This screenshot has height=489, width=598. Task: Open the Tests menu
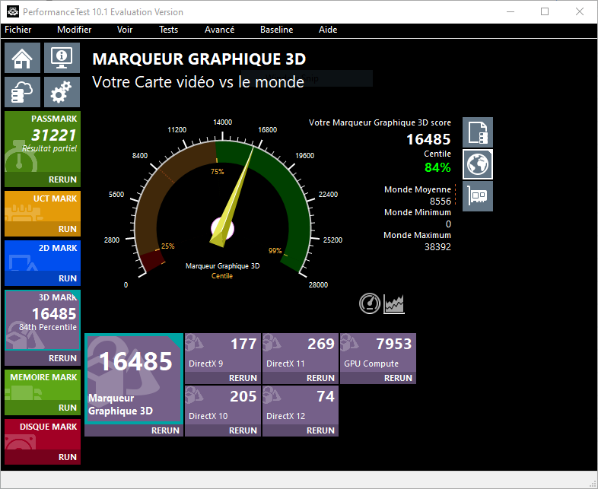pyautogui.click(x=169, y=30)
